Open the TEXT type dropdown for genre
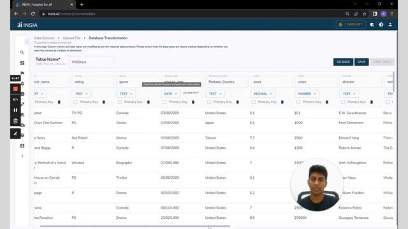The width and height of the screenshot is (408, 229). click(126, 94)
